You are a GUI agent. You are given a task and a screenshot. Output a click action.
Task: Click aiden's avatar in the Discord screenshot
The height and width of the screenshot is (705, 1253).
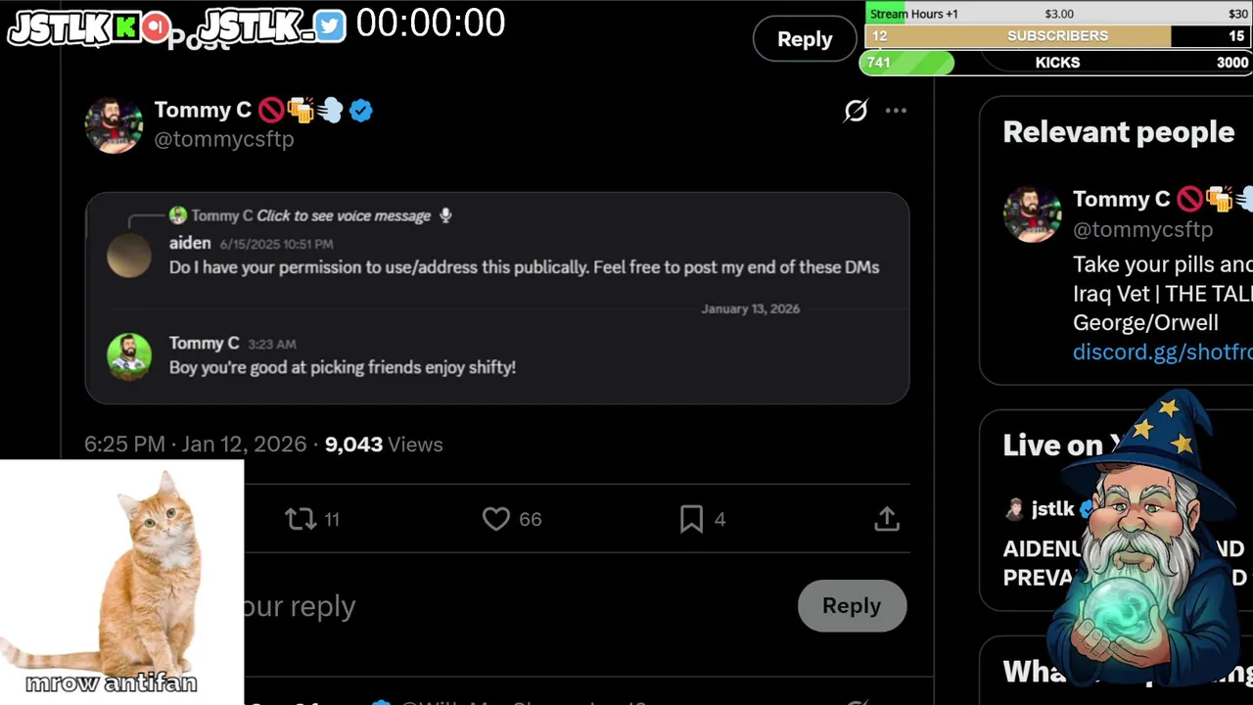click(129, 257)
